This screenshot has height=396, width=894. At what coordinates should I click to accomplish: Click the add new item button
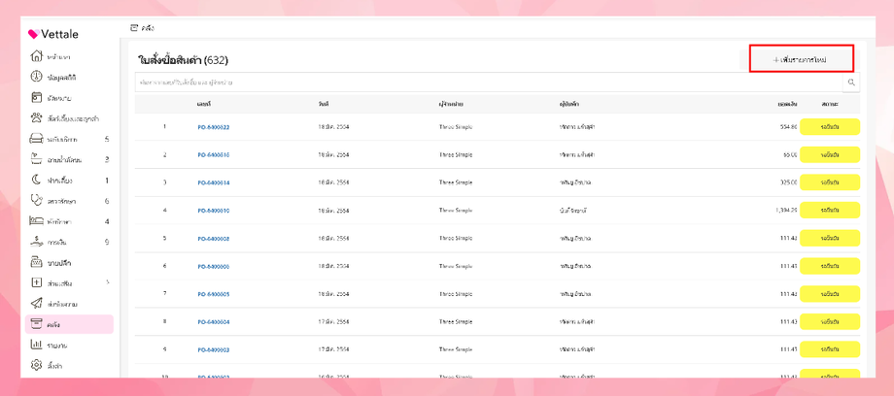click(801, 60)
